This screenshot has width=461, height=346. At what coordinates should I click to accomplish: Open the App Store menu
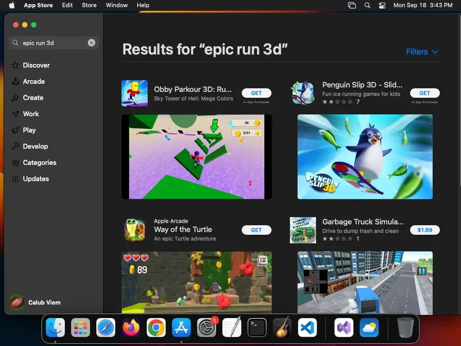(x=38, y=5)
